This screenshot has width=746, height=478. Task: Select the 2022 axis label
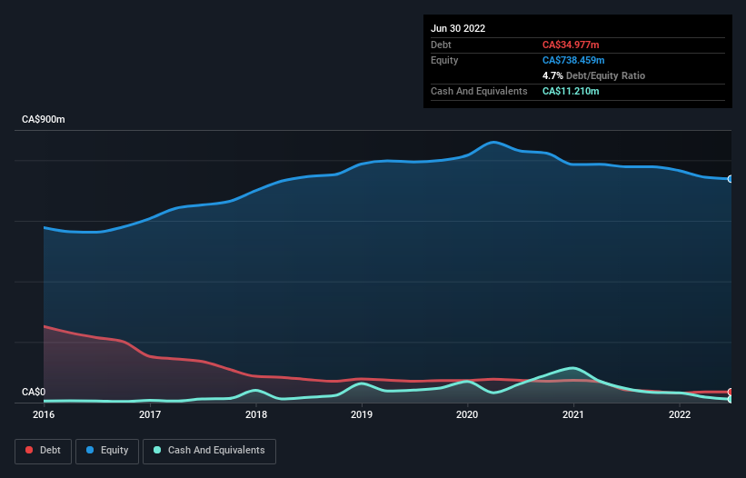coord(680,414)
